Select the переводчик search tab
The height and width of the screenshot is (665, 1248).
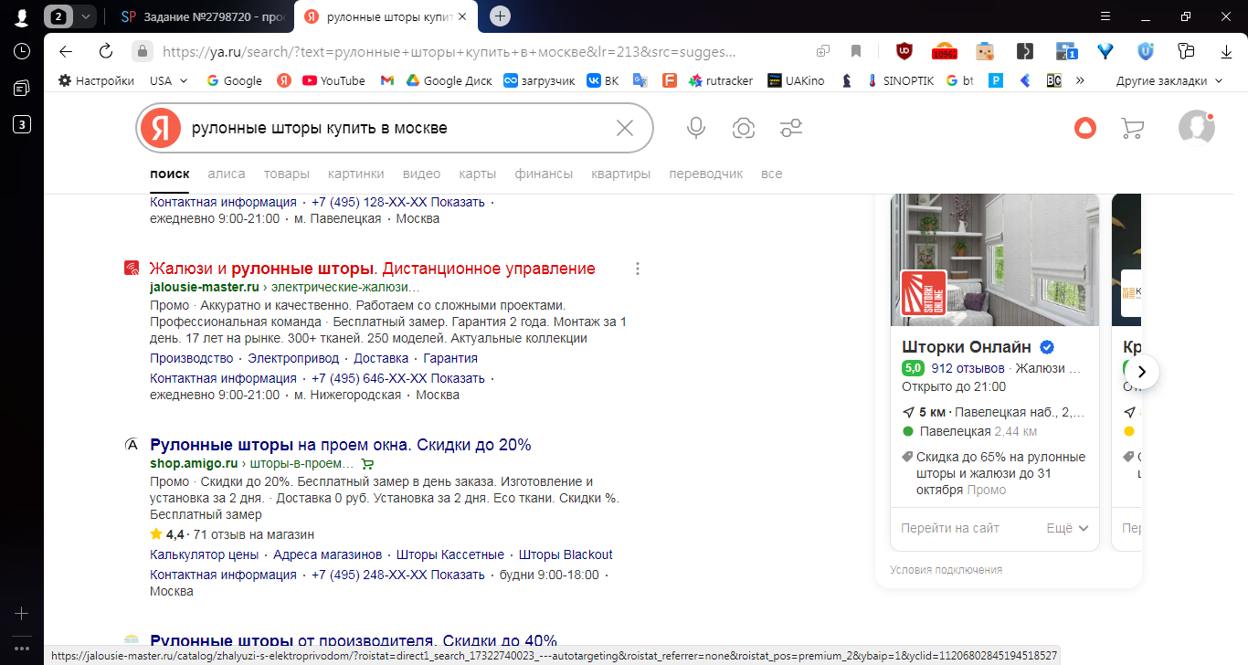(706, 174)
